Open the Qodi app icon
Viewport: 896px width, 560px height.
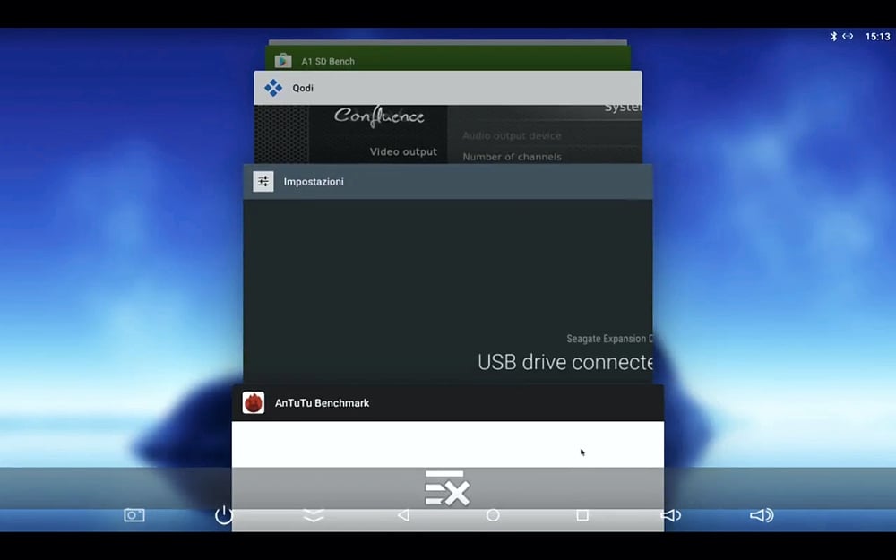273,88
